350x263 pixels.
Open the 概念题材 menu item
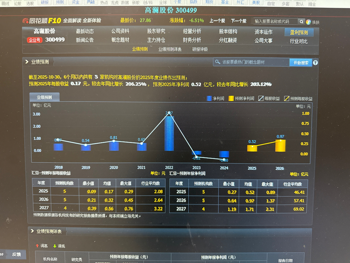click(x=120, y=40)
